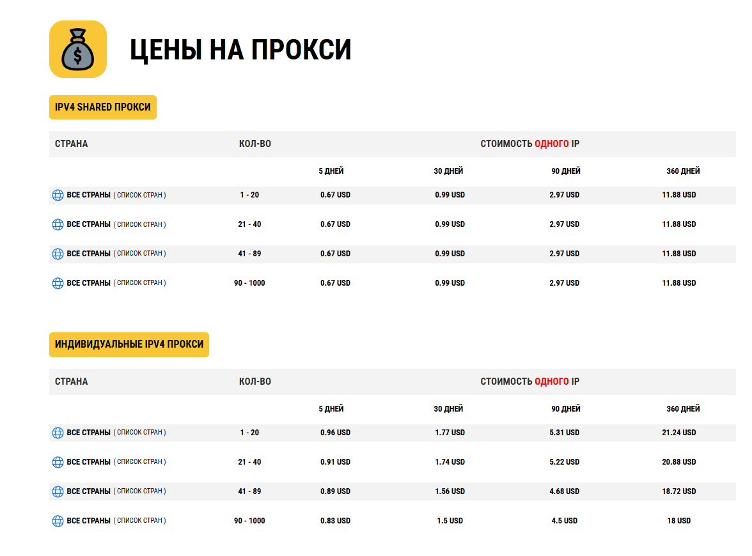The height and width of the screenshot is (556, 752).
Task: Click globe icon in Shared proxy 1 - 20 row
Action: click(58, 195)
